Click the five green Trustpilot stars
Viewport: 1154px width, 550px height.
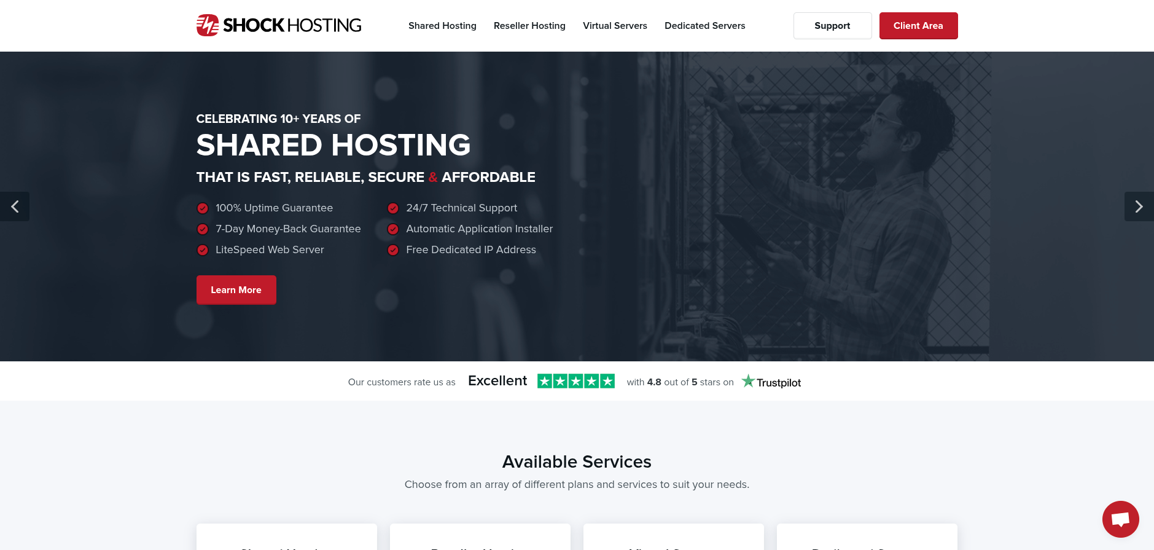coord(575,381)
